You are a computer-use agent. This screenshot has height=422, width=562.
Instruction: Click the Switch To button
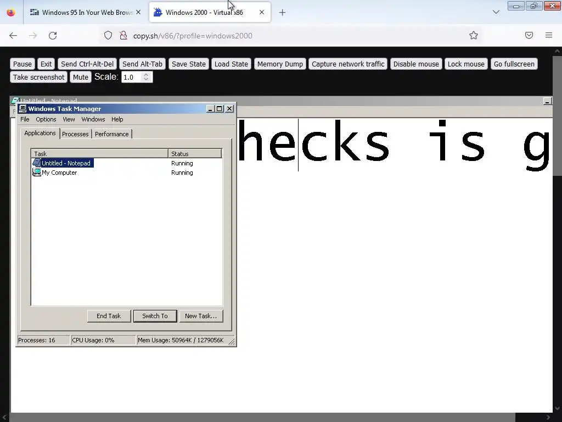point(155,316)
